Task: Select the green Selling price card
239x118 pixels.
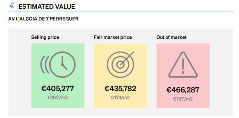Action: pyautogui.click(x=58, y=76)
